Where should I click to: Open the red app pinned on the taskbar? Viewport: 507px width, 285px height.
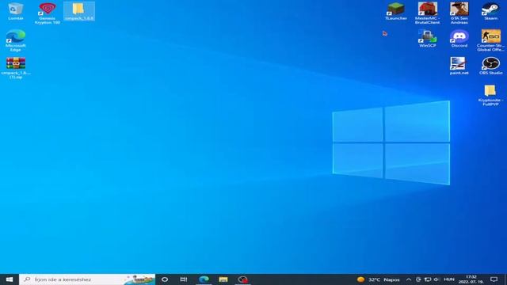coord(243,279)
